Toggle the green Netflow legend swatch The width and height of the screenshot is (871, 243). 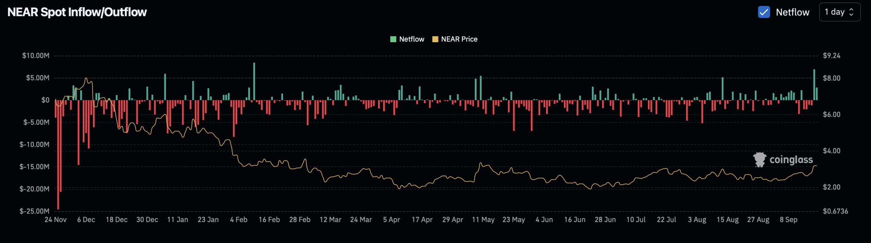(x=393, y=39)
